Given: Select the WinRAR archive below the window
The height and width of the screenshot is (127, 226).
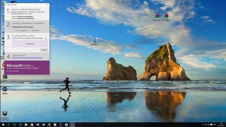Looking at the screenshot, I should [x=5, y=78].
